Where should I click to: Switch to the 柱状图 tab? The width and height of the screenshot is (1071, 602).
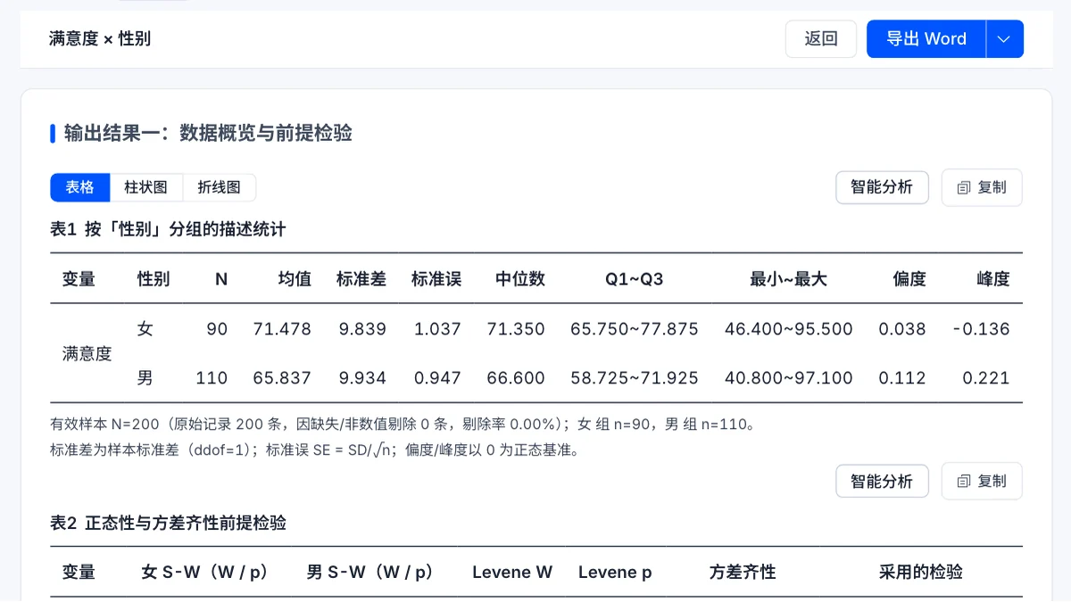click(146, 187)
